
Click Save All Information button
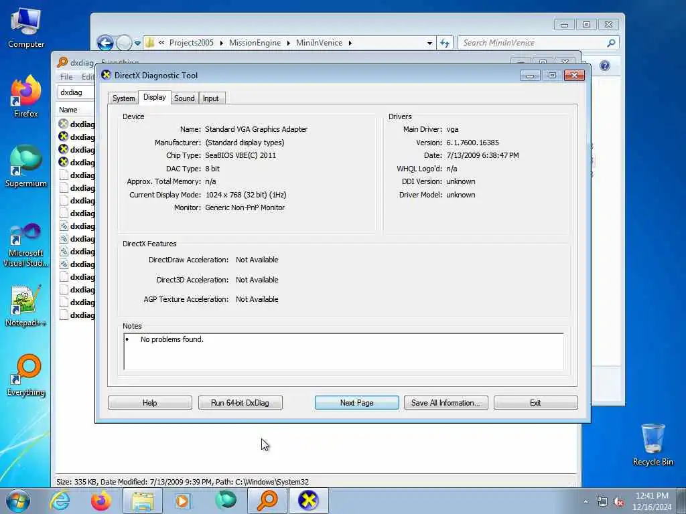[x=445, y=402]
